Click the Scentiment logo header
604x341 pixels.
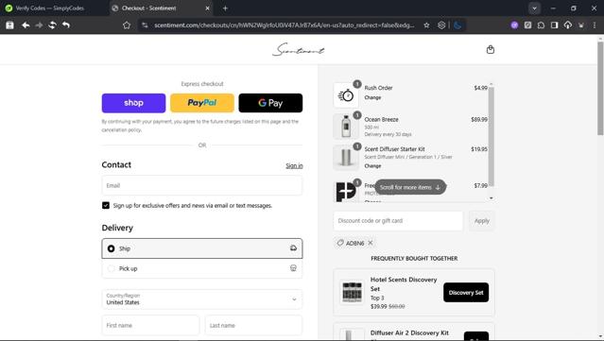299,50
